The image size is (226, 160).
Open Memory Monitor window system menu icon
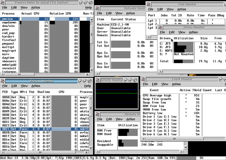point(98,114)
